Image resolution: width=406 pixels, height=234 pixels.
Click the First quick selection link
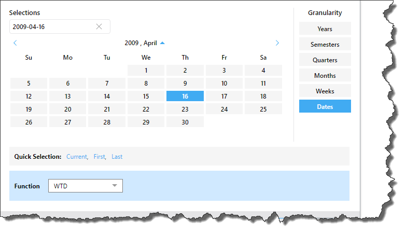pyautogui.click(x=99, y=156)
